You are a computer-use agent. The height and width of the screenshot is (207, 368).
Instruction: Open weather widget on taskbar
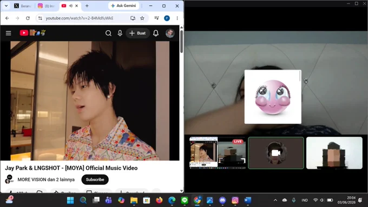[9, 200]
